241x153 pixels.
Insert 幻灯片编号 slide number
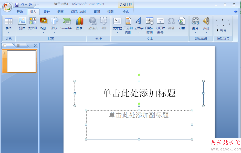160,26
